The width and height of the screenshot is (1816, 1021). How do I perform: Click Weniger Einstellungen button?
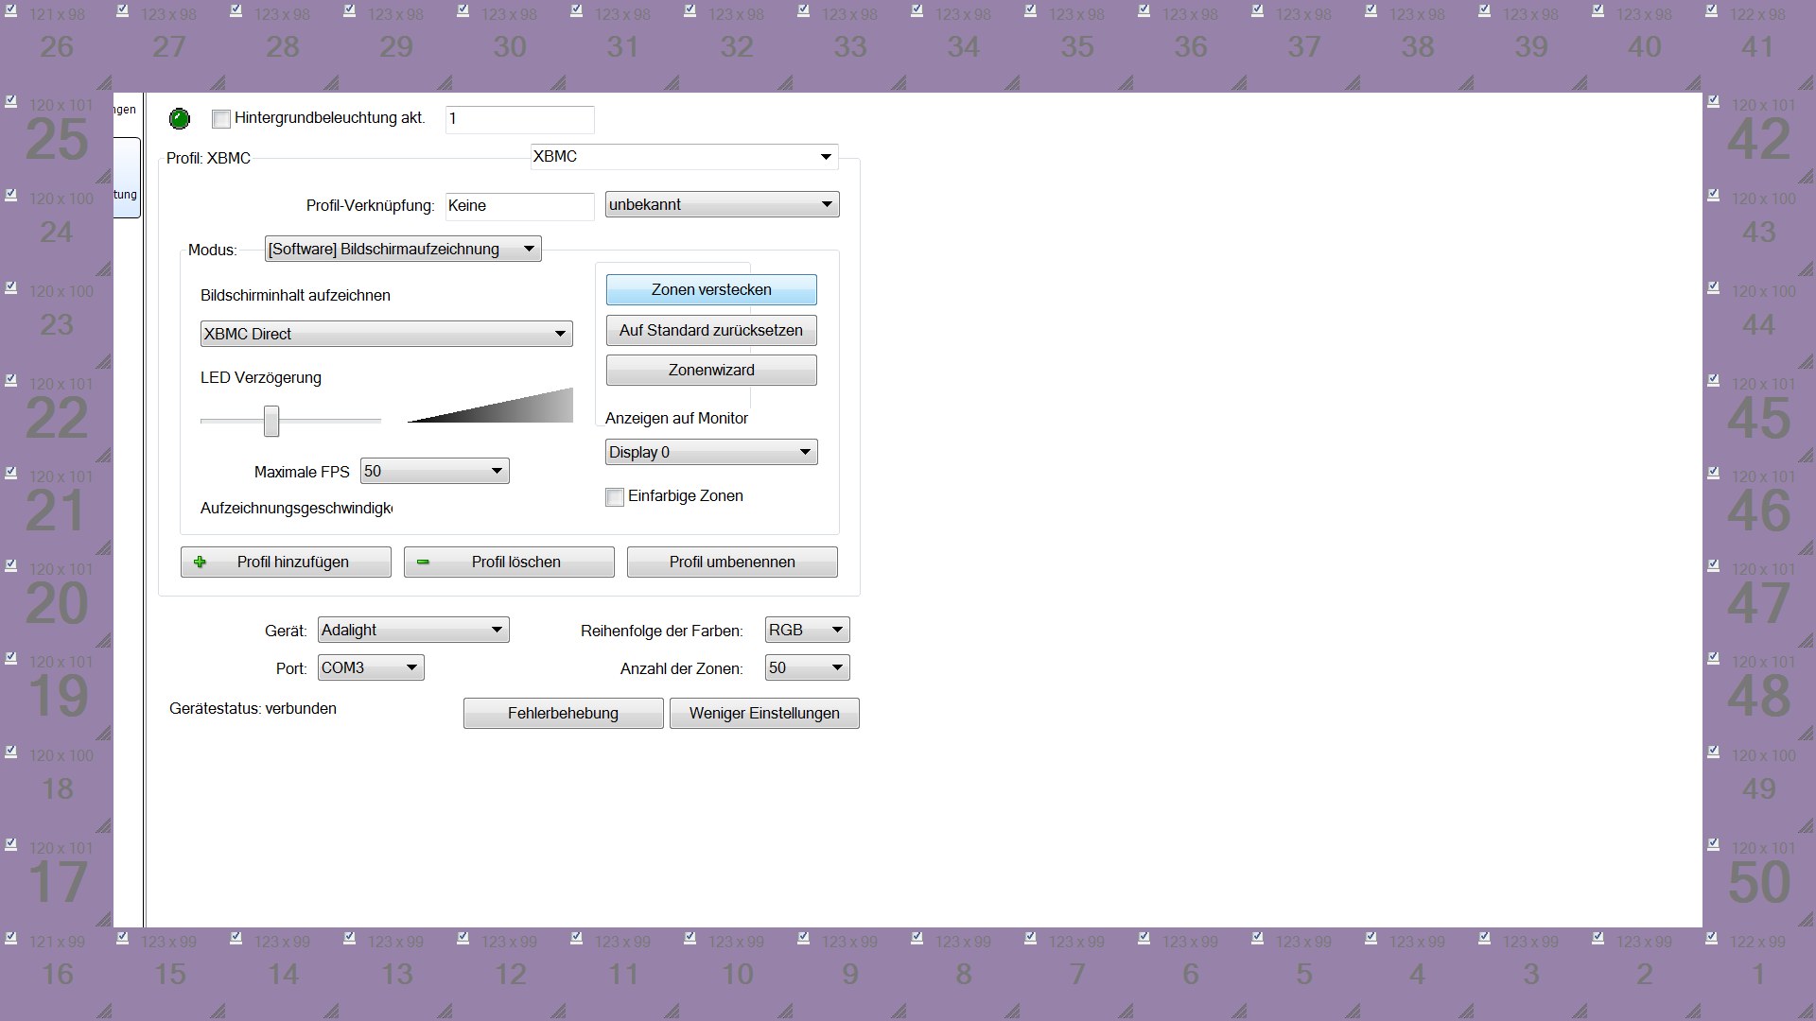[764, 713]
